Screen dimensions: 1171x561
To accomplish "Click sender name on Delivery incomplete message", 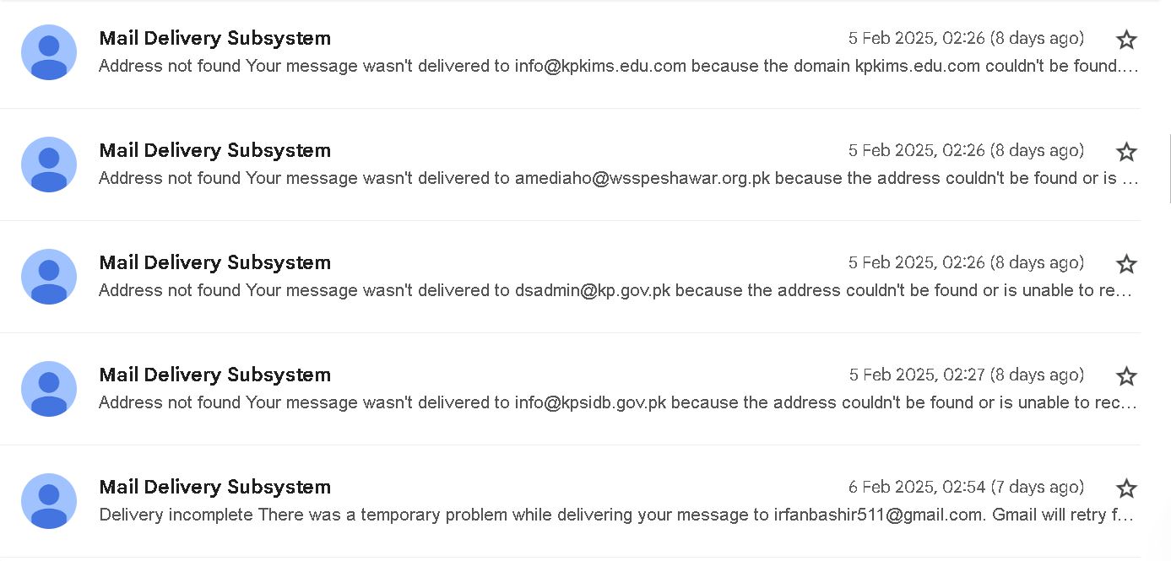I will coord(214,487).
